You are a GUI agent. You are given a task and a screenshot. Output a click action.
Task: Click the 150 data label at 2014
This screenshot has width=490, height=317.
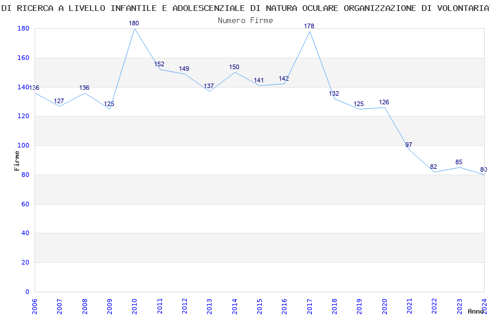click(x=234, y=67)
